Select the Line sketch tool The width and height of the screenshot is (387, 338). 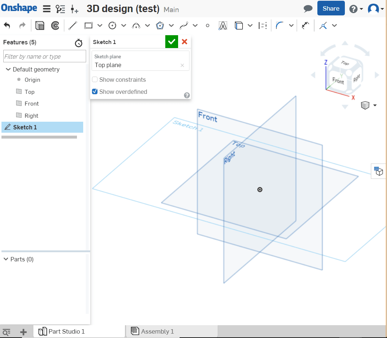click(73, 25)
